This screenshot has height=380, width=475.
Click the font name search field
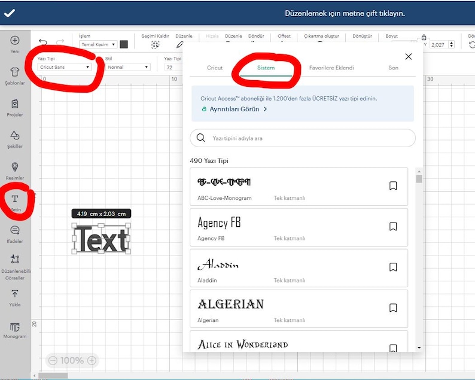coord(303,138)
